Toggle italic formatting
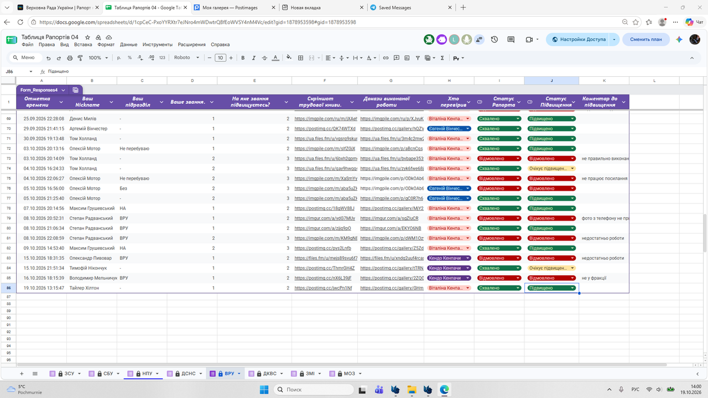708x398 pixels. [253, 58]
